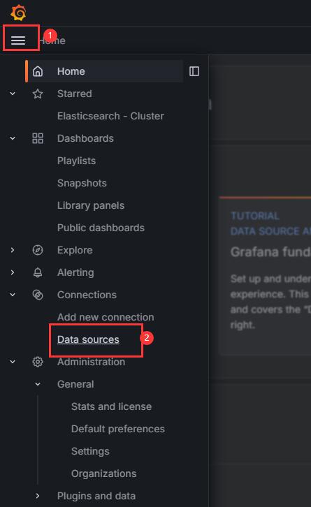The image size is (311, 507).
Task: Click the Starred star icon
Action: (38, 94)
